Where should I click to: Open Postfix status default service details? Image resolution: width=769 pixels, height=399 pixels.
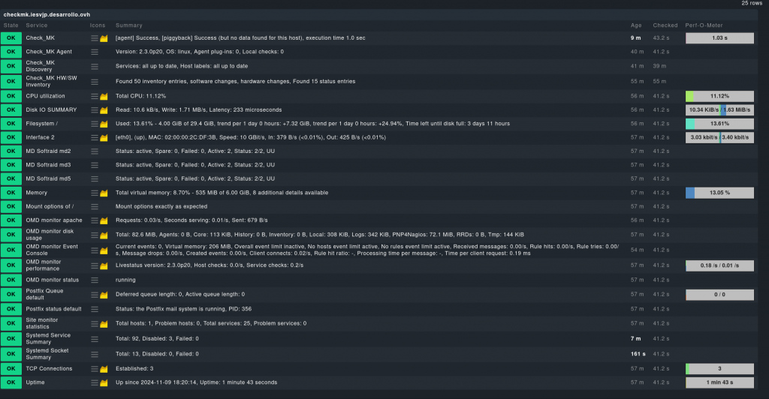[x=53, y=308]
